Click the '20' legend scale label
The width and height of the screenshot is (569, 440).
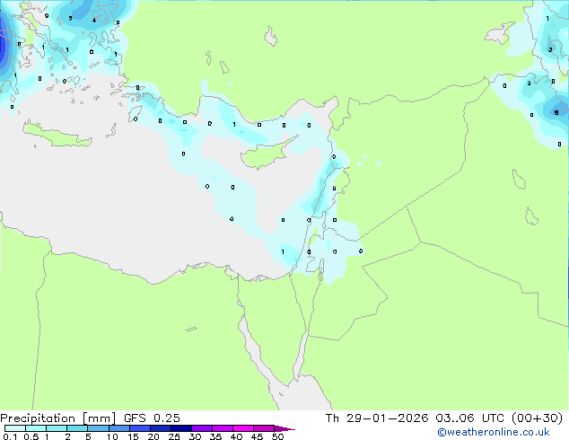(x=153, y=436)
